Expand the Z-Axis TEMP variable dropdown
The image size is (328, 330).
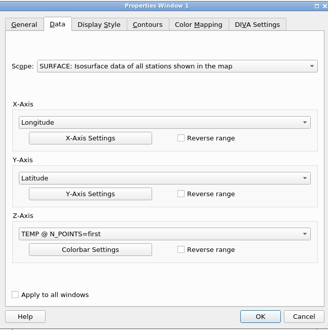(165, 234)
